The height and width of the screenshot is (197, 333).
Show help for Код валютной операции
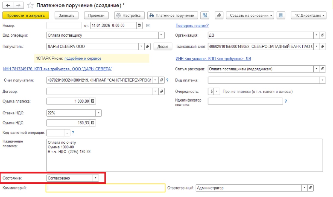tap(73, 133)
